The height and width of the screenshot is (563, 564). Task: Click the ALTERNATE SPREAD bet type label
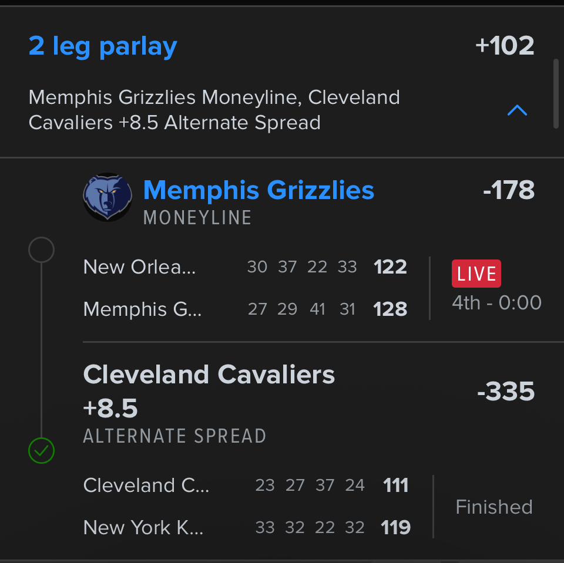pyautogui.click(x=174, y=436)
